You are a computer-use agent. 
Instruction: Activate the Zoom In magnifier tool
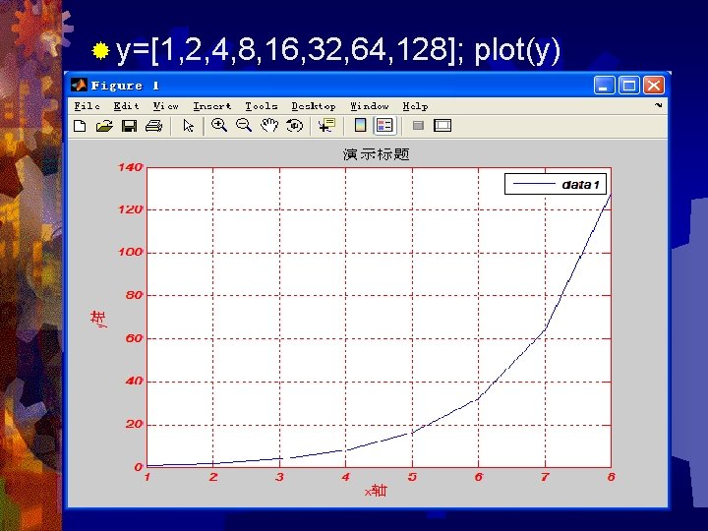coord(219,125)
